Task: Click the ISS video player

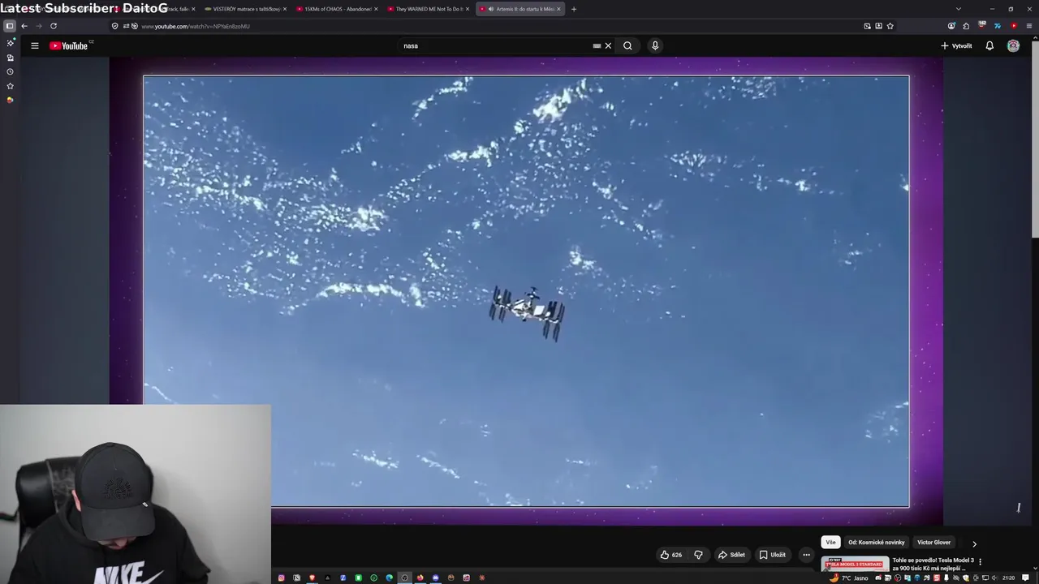Action: (526, 291)
